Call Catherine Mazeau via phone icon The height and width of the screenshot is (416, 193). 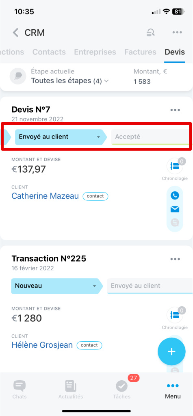point(175,195)
